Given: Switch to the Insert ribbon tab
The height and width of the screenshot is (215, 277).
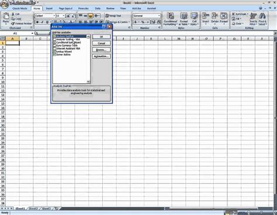Looking at the screenshot, I should 49,8.
